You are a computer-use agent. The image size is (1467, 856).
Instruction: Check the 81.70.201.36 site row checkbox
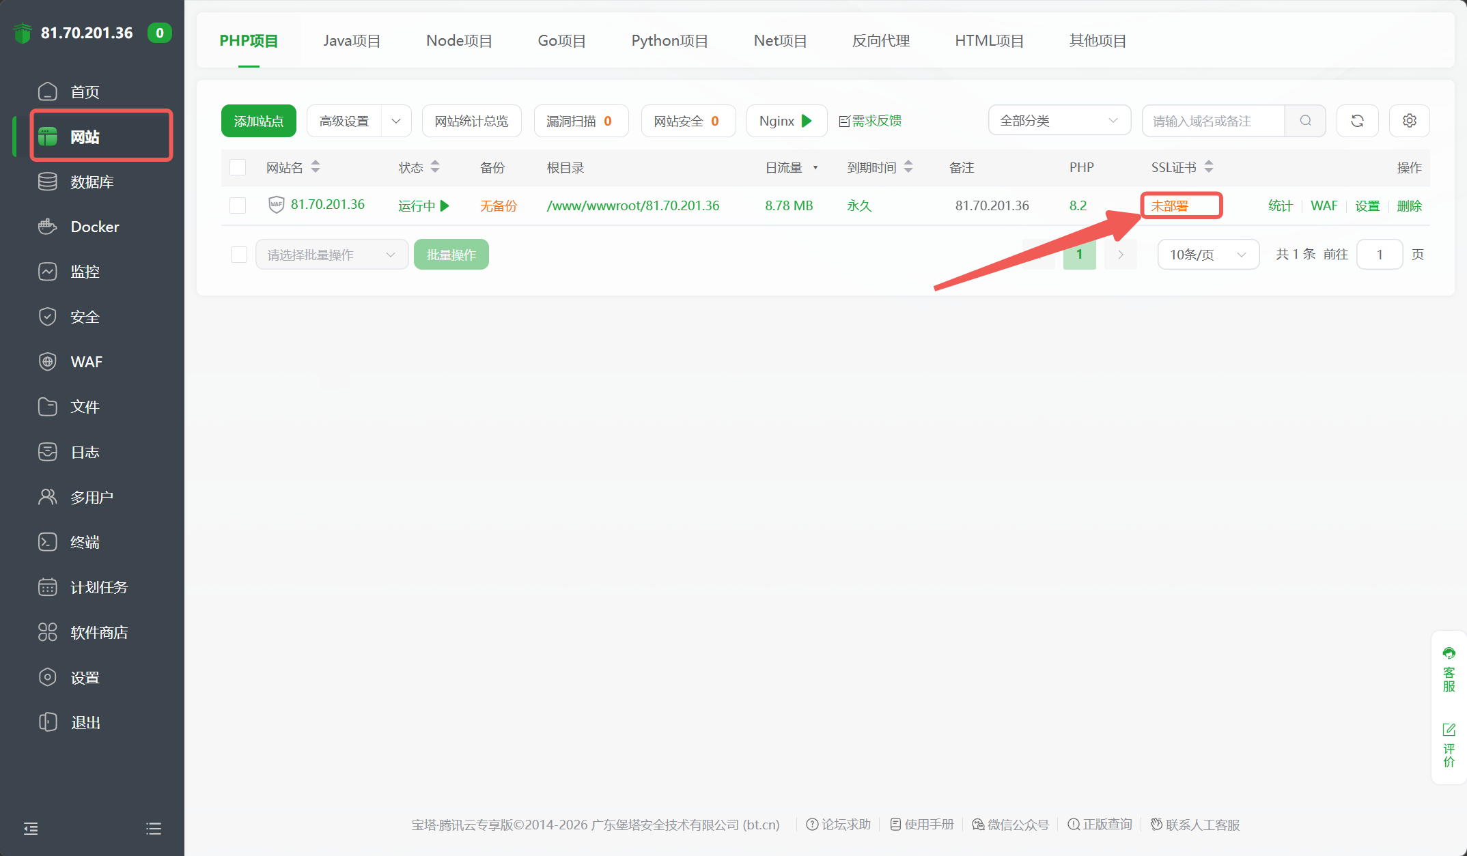(238, 205)
